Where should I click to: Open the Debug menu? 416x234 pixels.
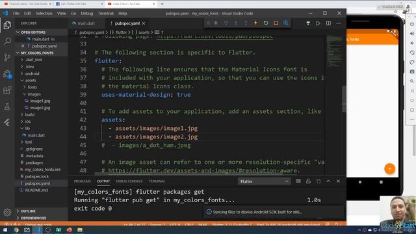tap(86, 13)
